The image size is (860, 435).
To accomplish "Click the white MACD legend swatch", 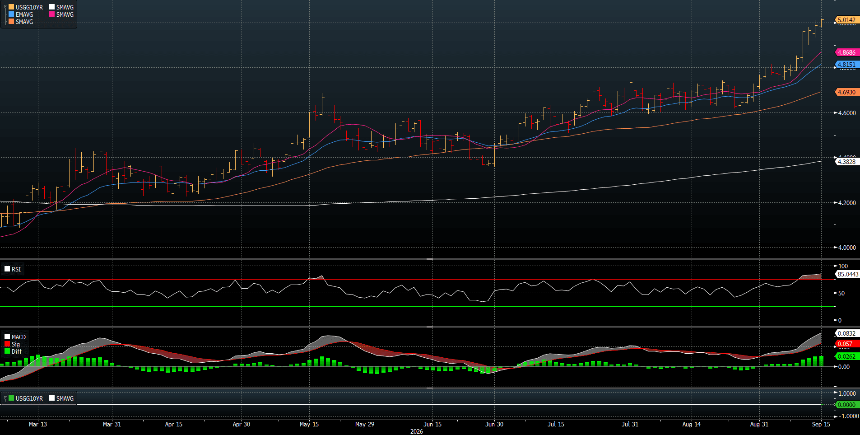I will (x=7, y=337).
